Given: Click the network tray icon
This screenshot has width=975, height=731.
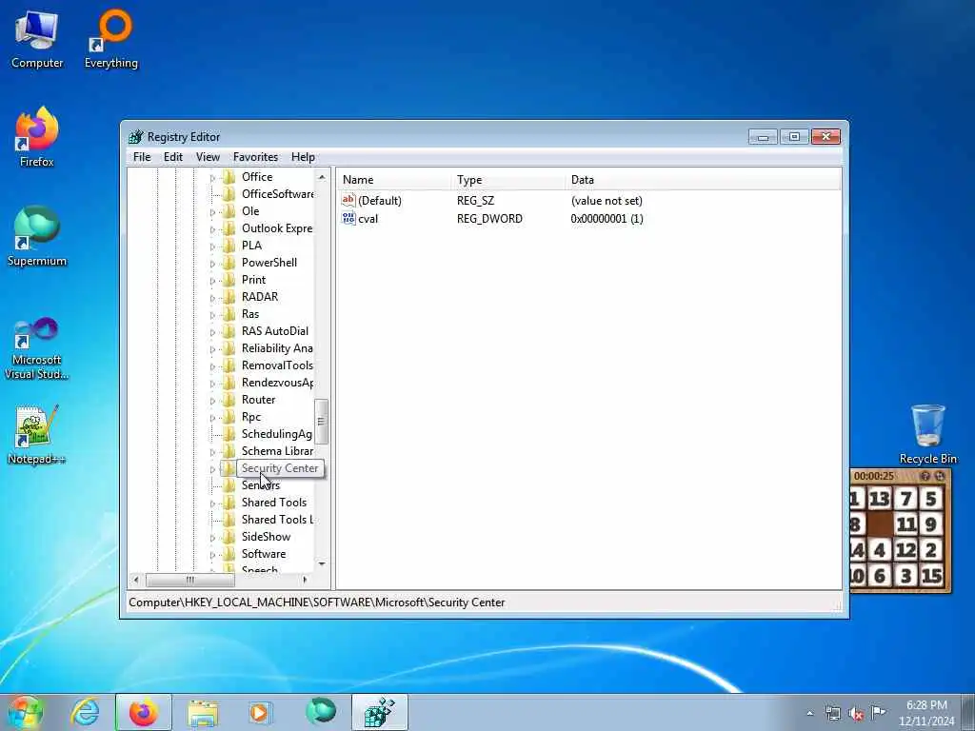Looking at the screenshot, I should [832, 713].
